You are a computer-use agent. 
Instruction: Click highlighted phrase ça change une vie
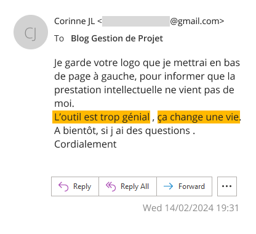pyautogui.click(x=199, y=117)
